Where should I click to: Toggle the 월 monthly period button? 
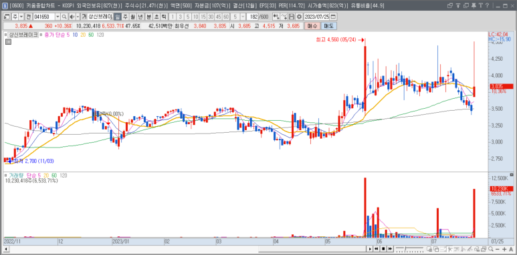132,17
